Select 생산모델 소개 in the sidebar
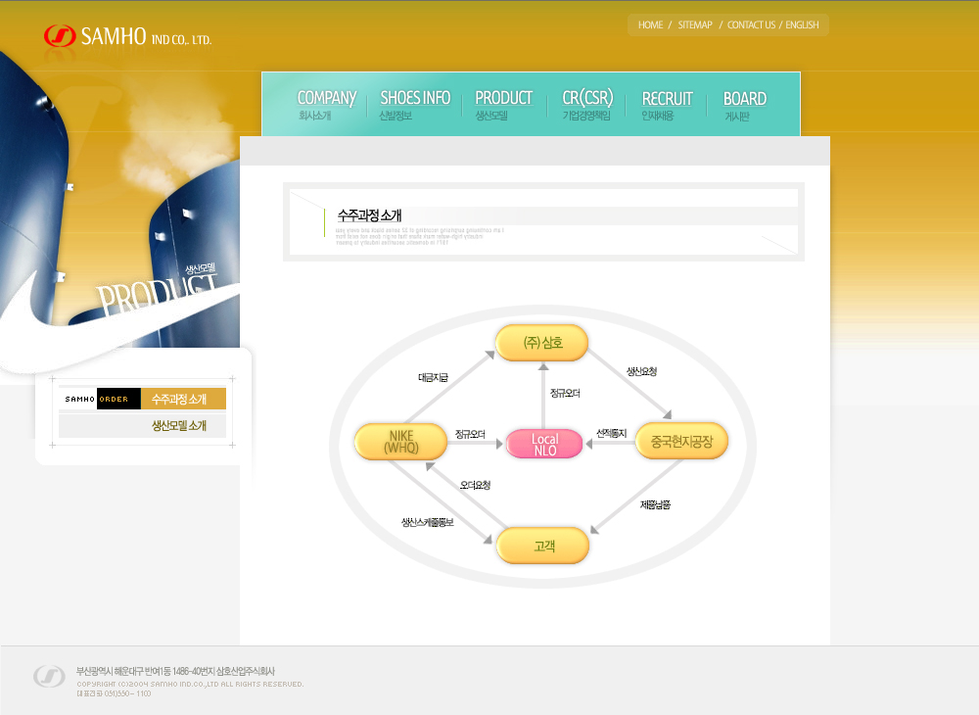Screen dimensions: 979x715 pyautogui.click(x=178, y=426)
